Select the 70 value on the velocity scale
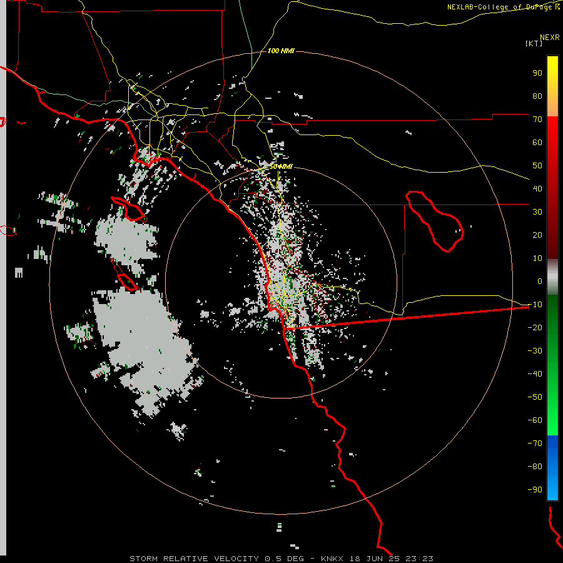This screenshot has height=563, width=563. coord(537,119)
